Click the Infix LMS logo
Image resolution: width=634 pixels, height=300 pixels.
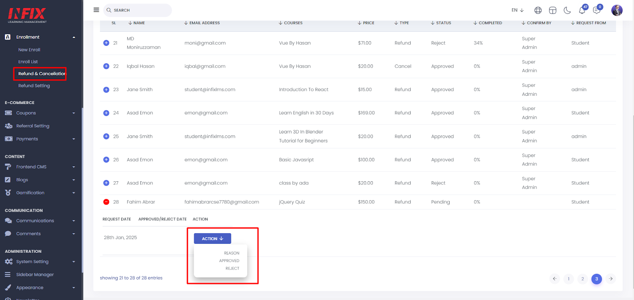point(27,15)
